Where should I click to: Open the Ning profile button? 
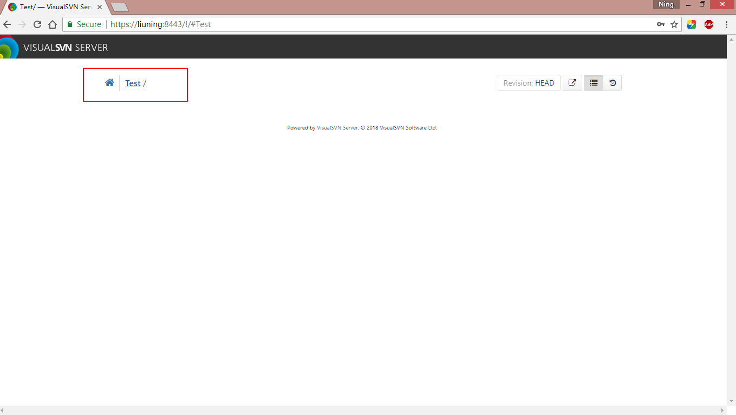(x=666, y=4)
